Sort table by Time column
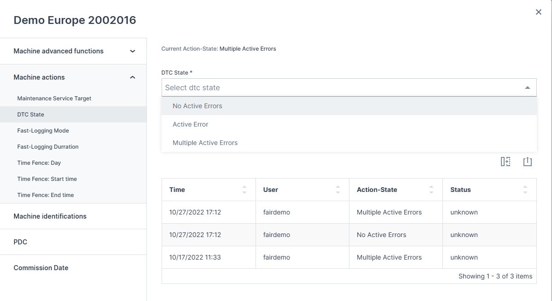552x301 pixels. click(244, 190)
